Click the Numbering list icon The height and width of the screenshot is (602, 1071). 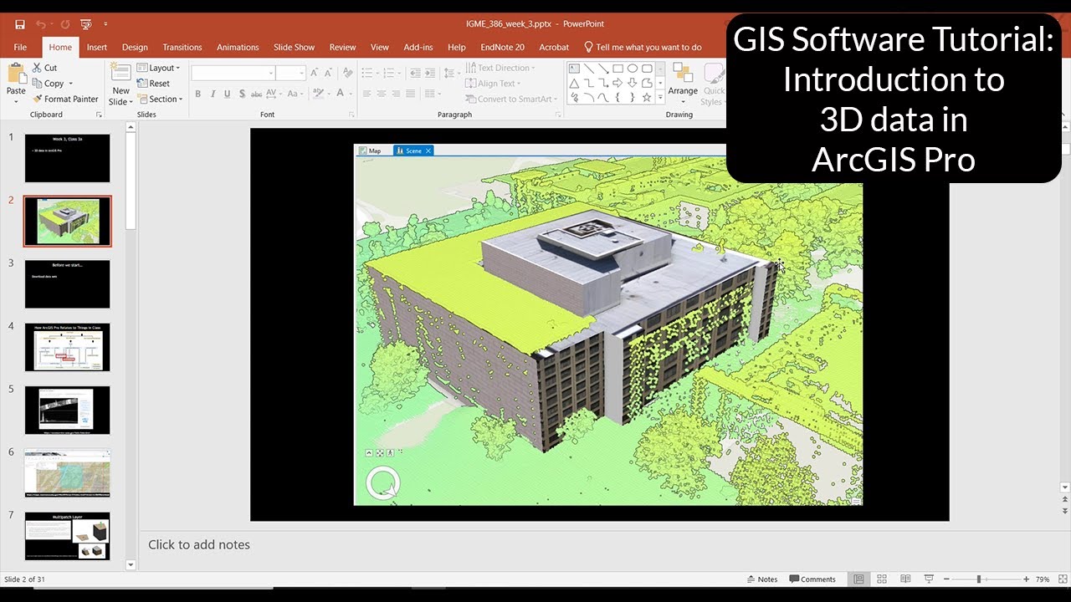[389, 73]
